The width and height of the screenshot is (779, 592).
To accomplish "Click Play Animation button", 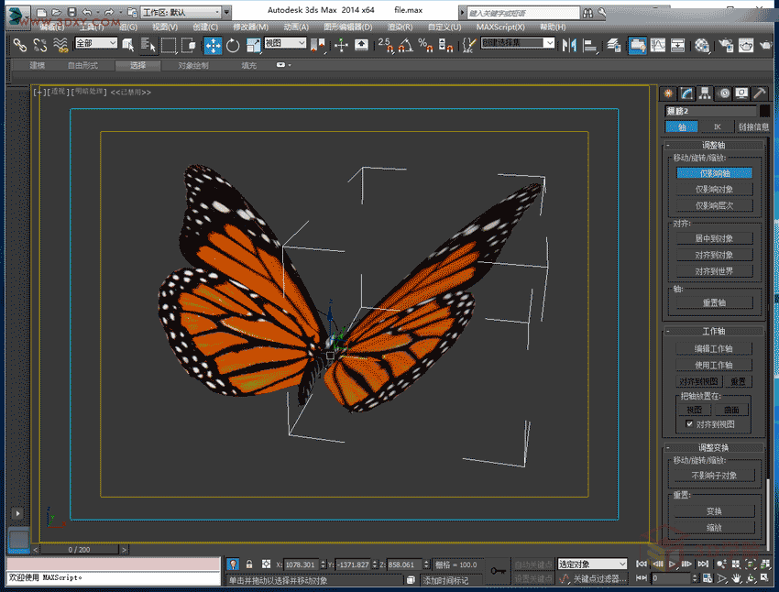I will (x=672, y=564).
